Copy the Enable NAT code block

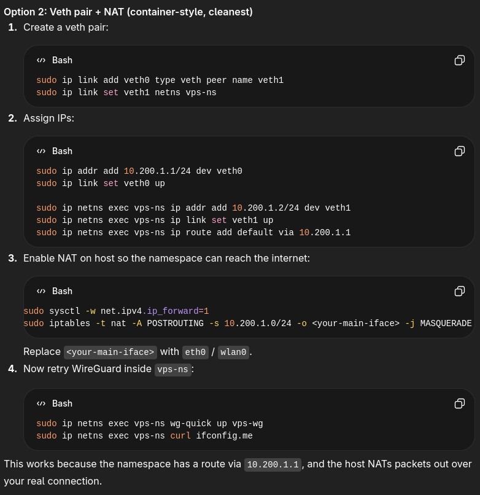coord(460,290)
